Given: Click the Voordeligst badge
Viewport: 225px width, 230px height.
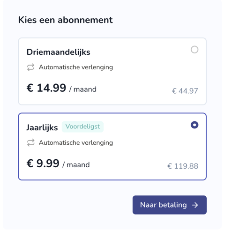Looking at the screenshot, I should coord(82,126).
